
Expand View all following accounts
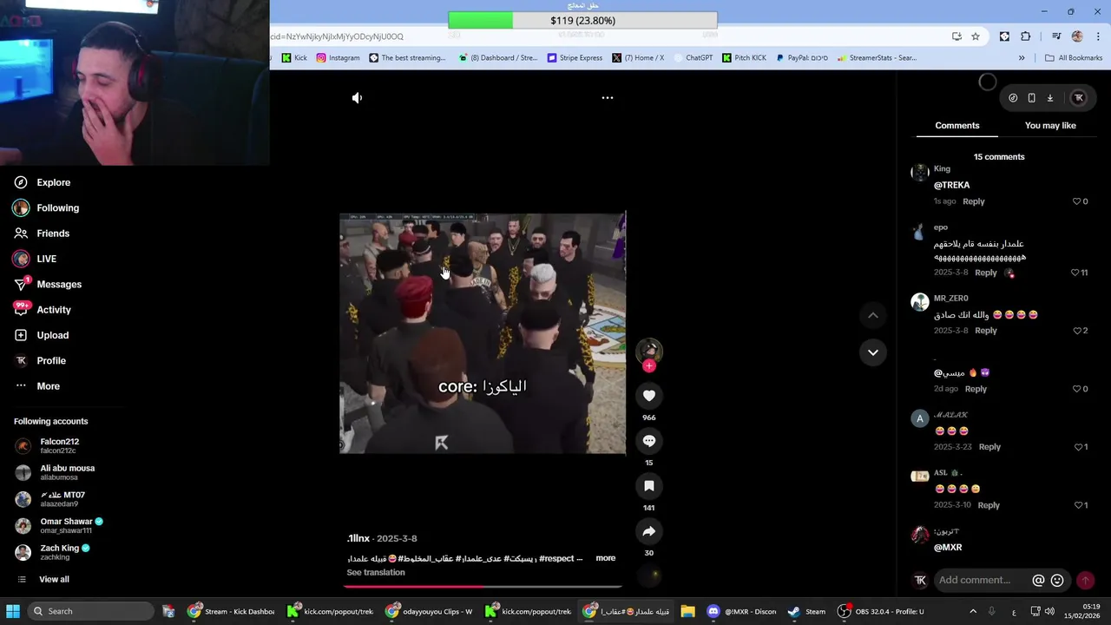(43, 580)
